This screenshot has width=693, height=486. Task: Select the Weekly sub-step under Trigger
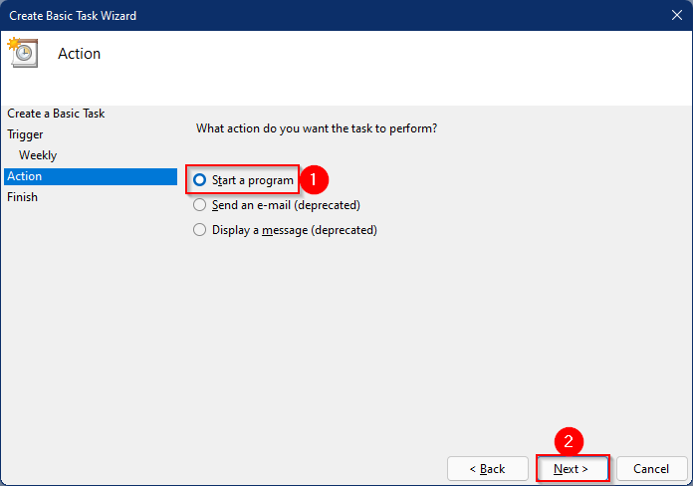tap(38, 155)
